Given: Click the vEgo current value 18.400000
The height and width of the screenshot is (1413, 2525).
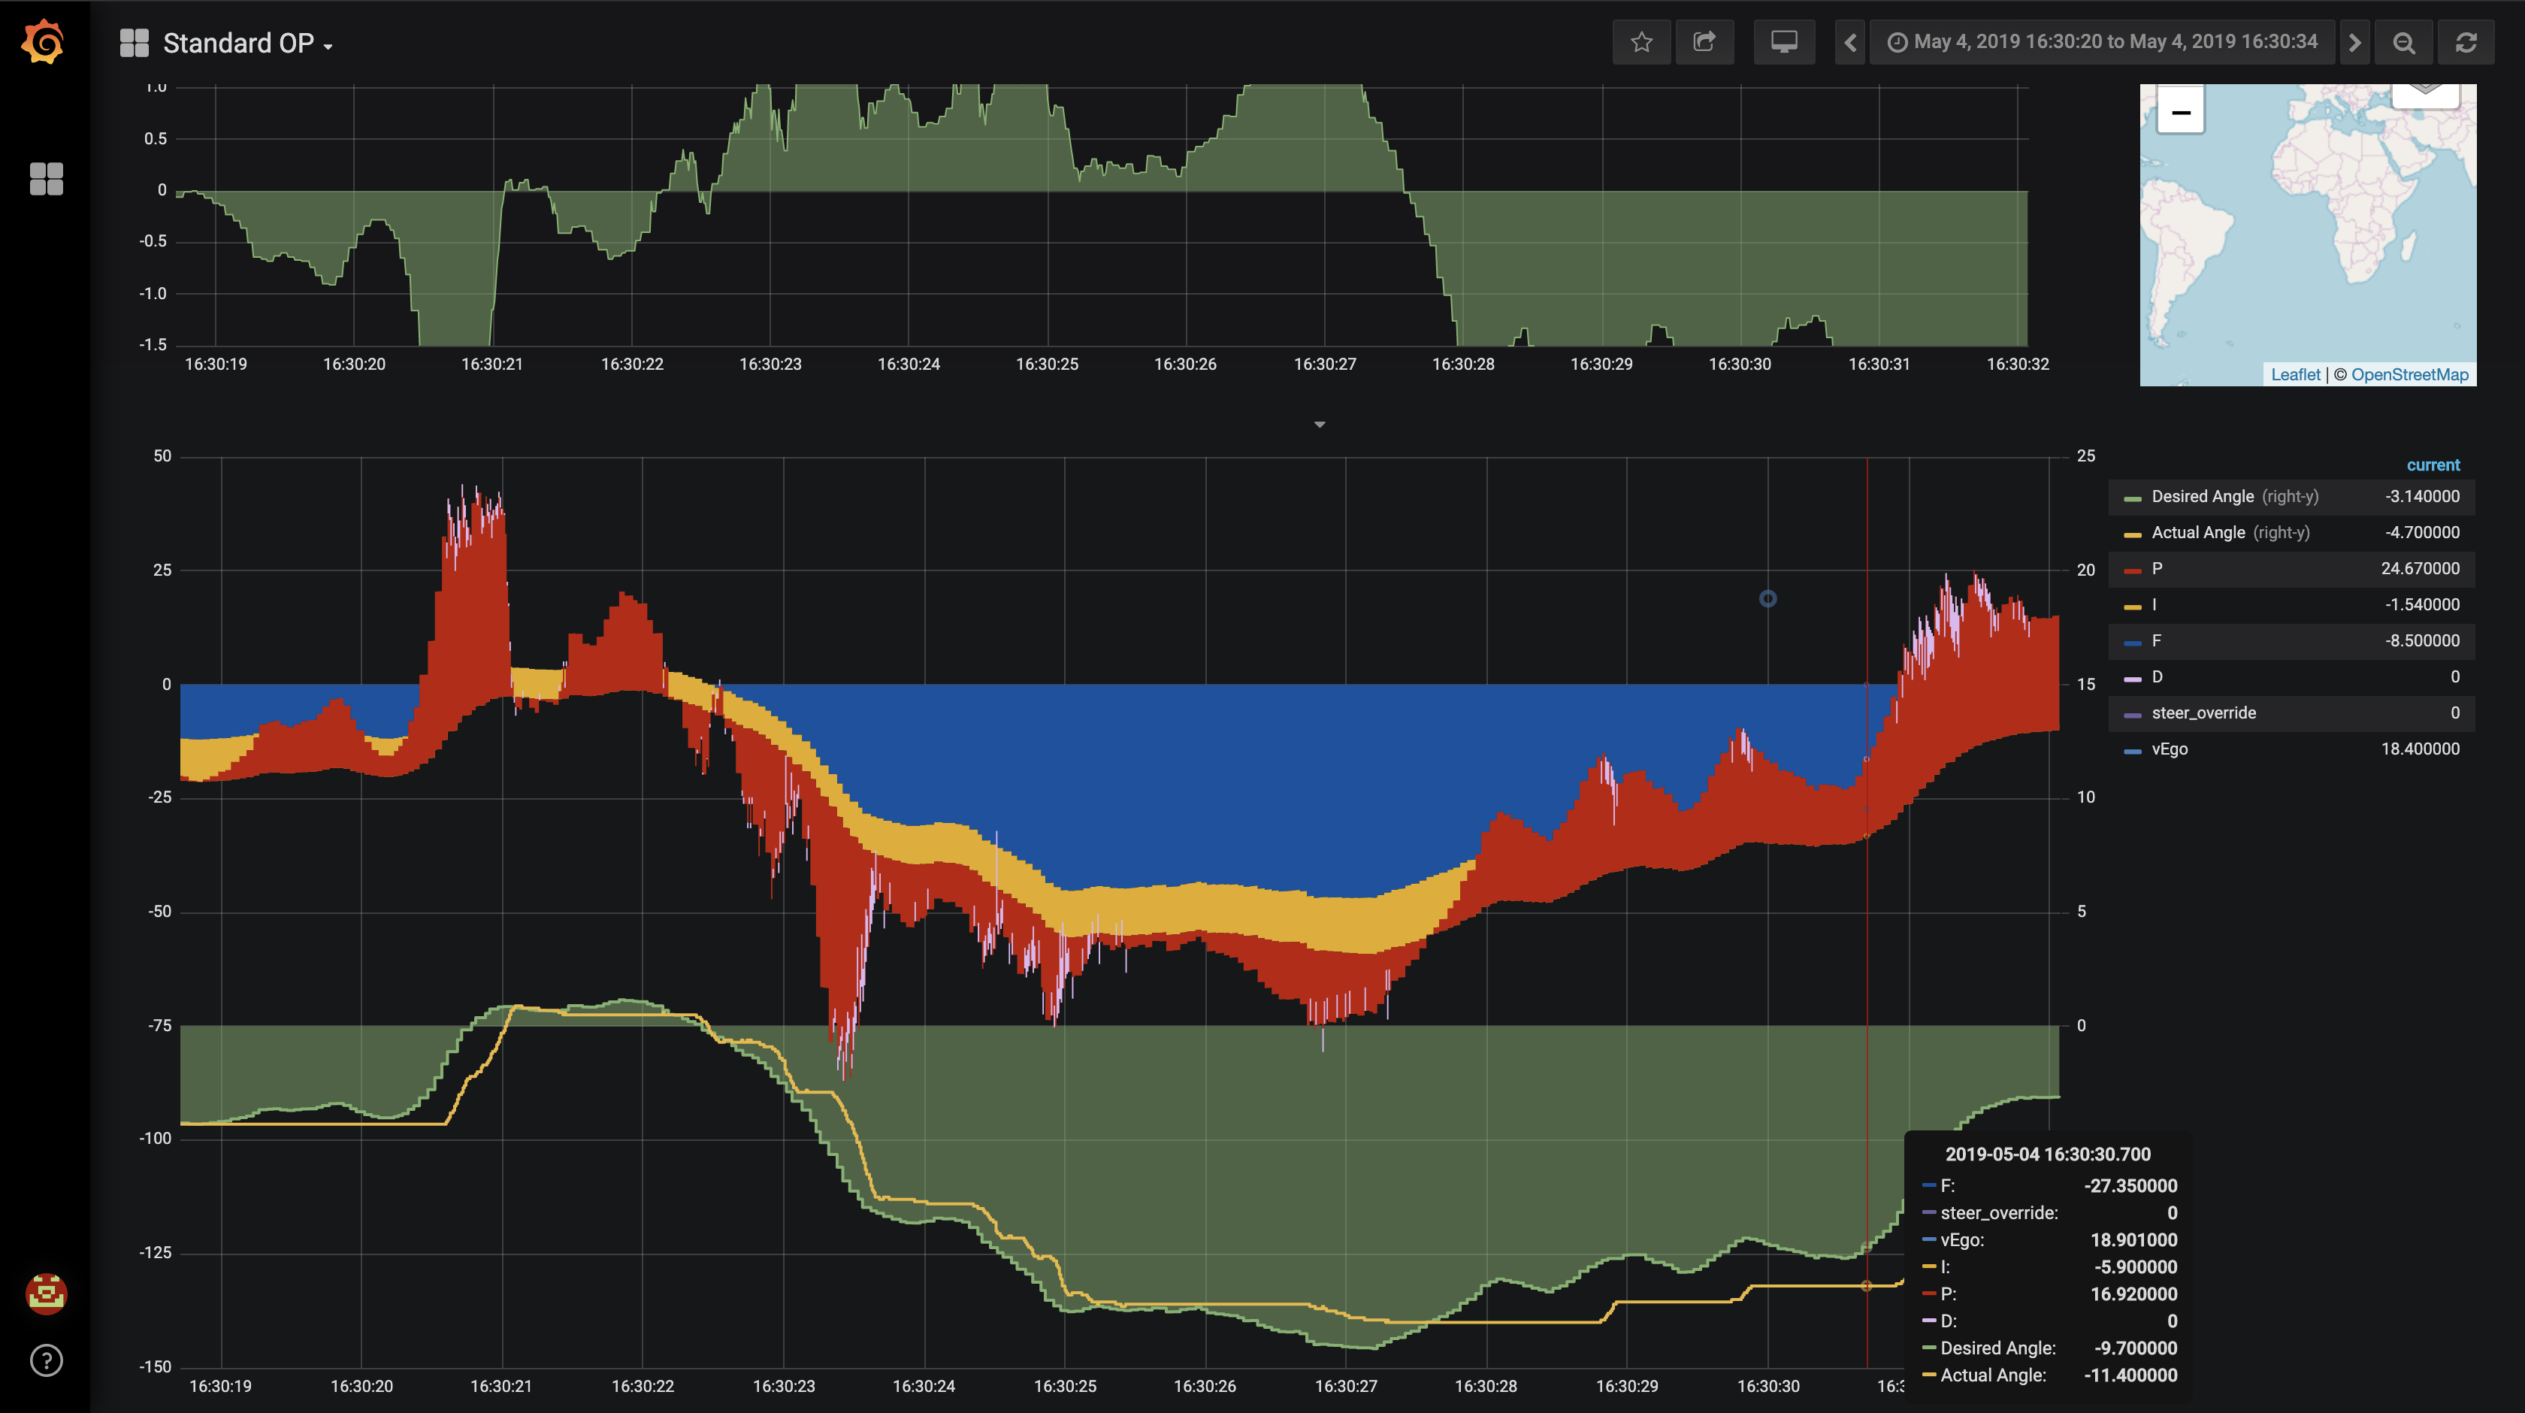Looking at the screenshot, I should (2420, 749).
